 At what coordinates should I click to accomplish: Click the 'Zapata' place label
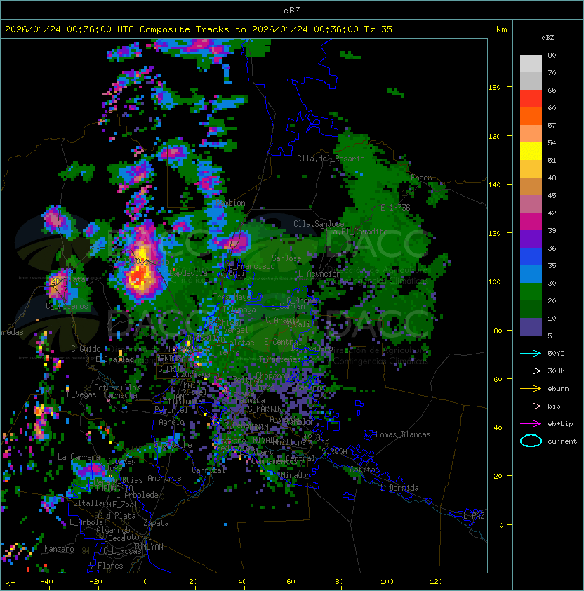click(156, 523)
